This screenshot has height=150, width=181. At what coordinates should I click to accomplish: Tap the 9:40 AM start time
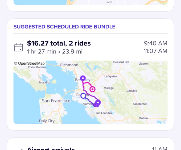pyautogui.click(x=155, y=43)
